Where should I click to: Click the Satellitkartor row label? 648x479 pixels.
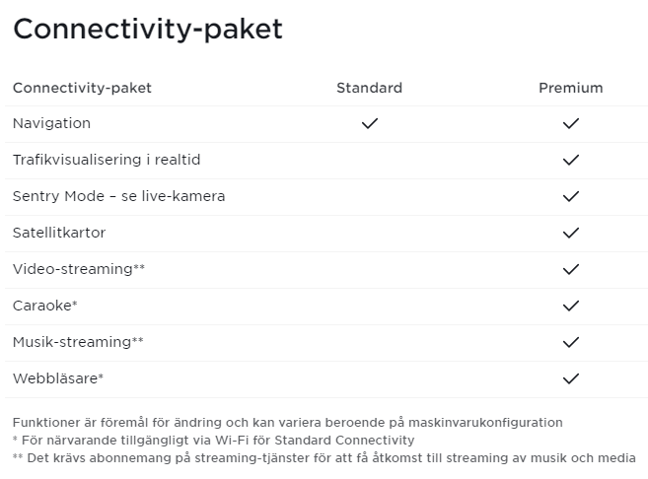[x=59, y=233]
